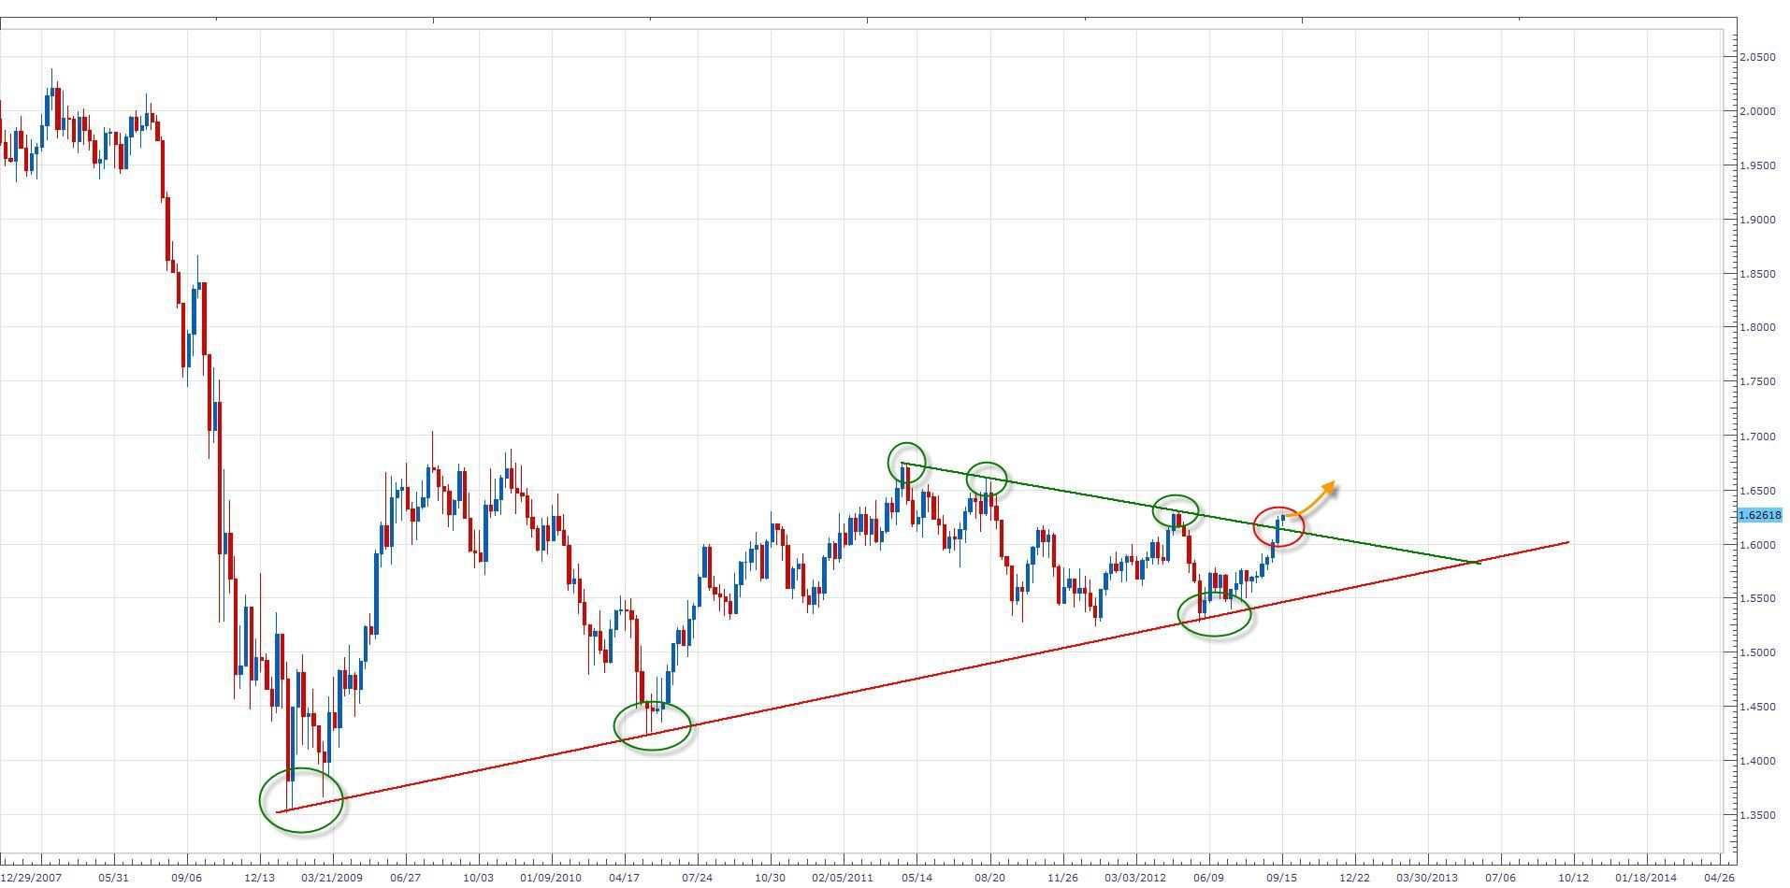Screen dimensions: 1790x888
Task: Click the 09/15 date axis label
Action: 1282,878
